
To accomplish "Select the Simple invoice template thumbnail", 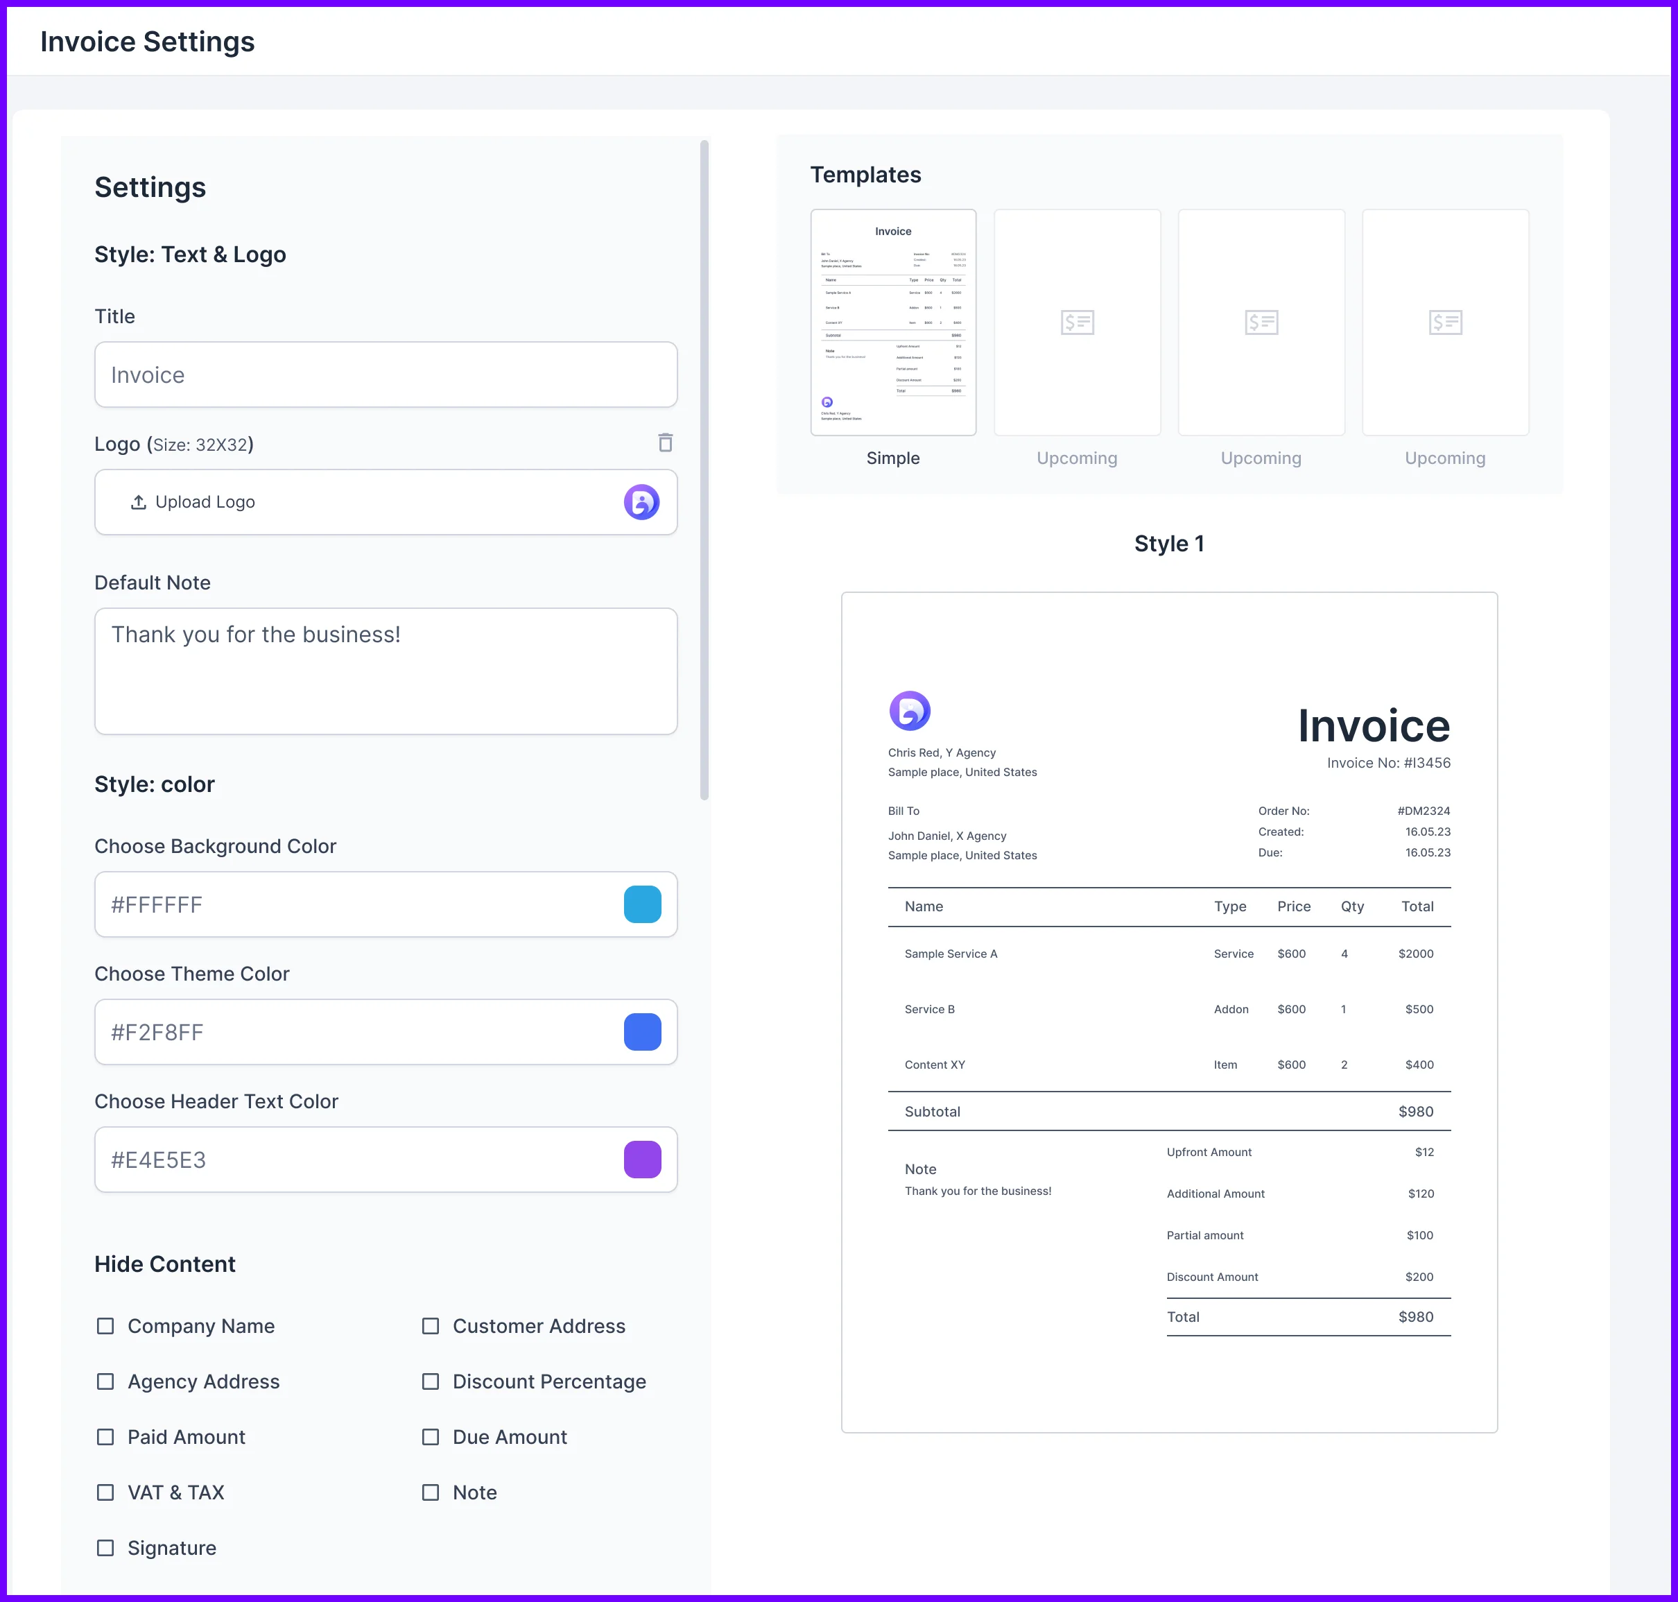I will (x=892, y=322).
